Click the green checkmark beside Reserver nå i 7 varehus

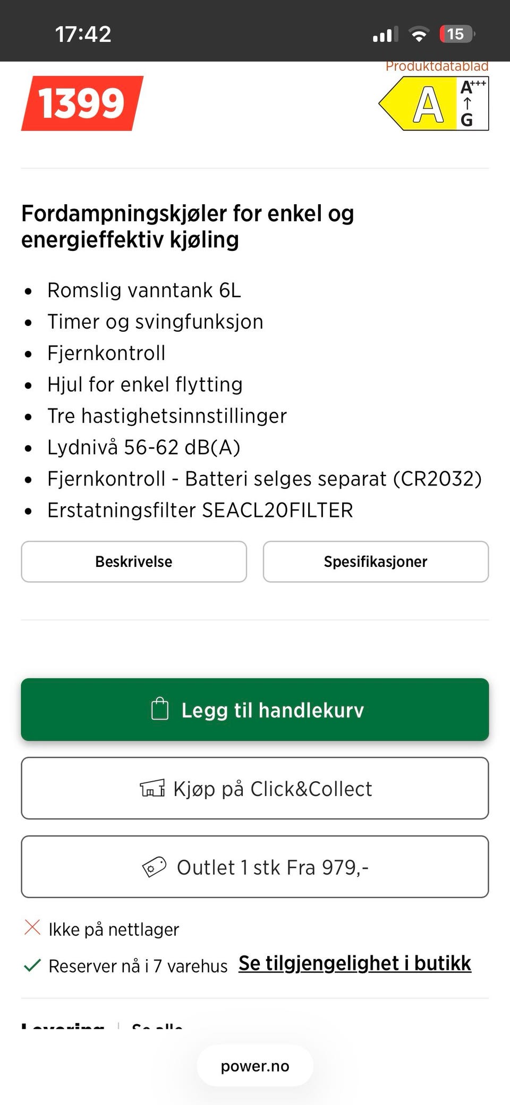(x=32, y=964)
